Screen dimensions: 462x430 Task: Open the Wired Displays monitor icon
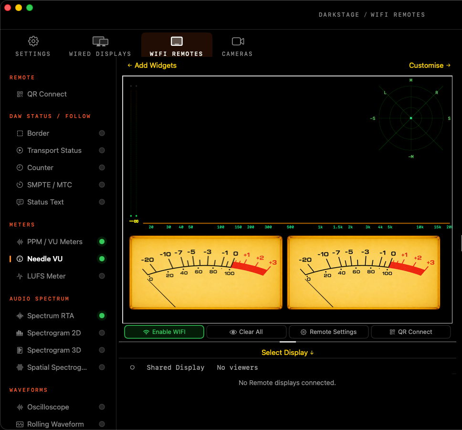click(x=101, y=41)
